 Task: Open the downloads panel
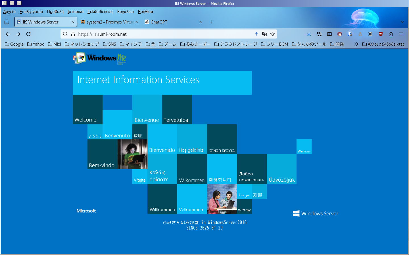pyautogui.click(x=309, y=34)
